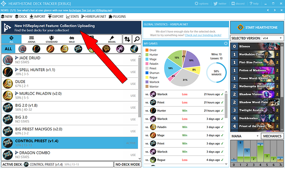This screenshot has width=285, height=174.
Task: Click USE for DRAGON COMBO deck
Action: pyautogui.click(x=133, y=155)
